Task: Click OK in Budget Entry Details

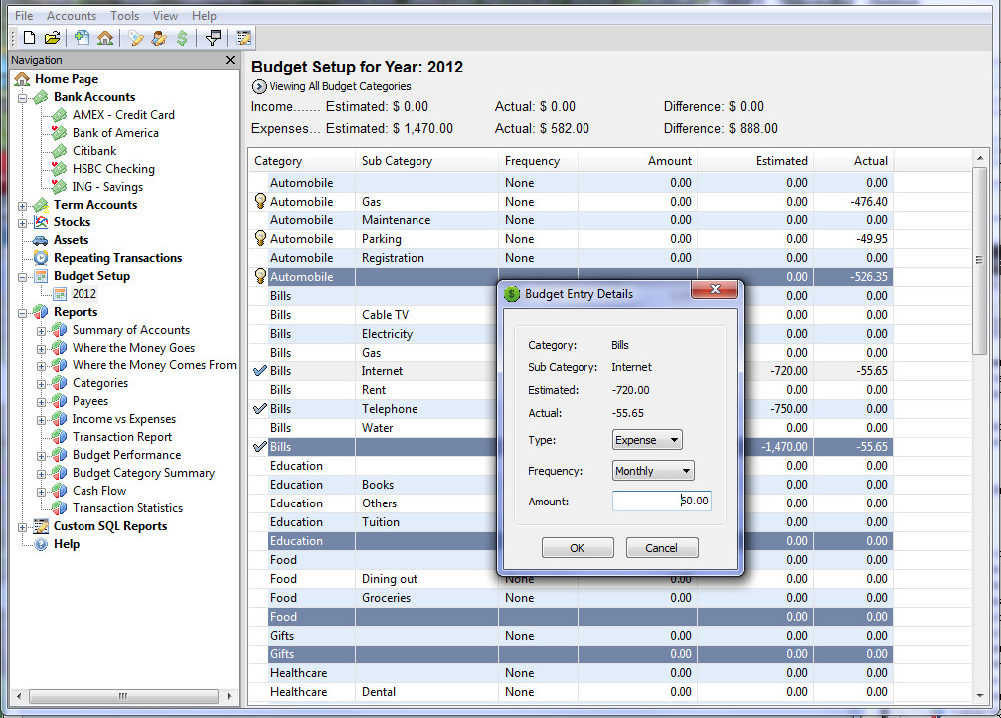Action: (x=578, y=548)
